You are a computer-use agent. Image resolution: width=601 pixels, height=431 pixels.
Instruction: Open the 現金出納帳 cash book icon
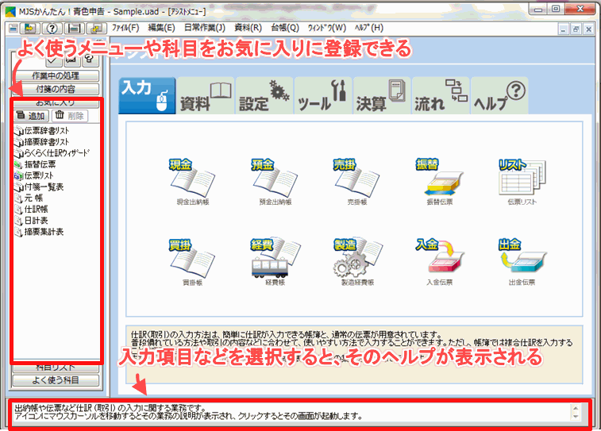(192, 182)
